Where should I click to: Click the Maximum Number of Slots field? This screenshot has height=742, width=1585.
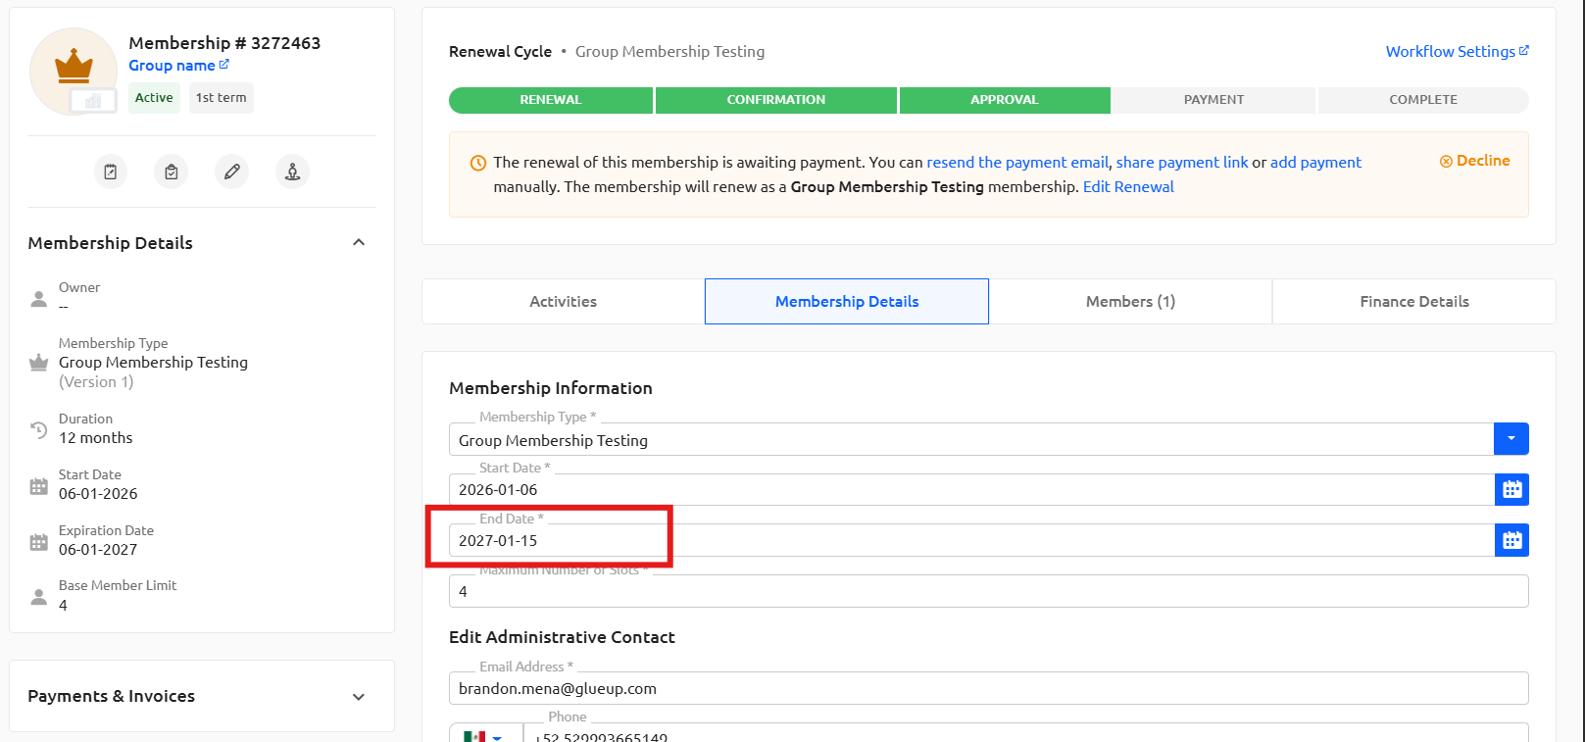[x=989, y=591]
